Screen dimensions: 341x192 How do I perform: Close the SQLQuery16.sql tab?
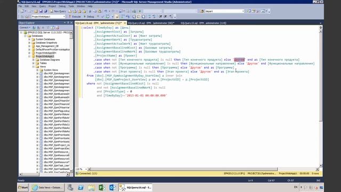[x=125, y=23]
